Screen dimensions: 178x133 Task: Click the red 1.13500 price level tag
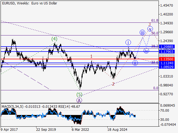tap(167, 59)
